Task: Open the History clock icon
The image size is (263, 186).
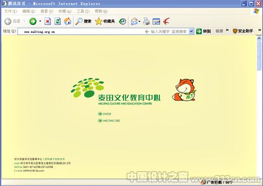Action: 122,21
